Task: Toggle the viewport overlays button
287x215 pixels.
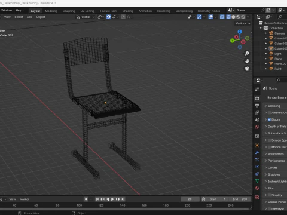Action: pos(210,17)
